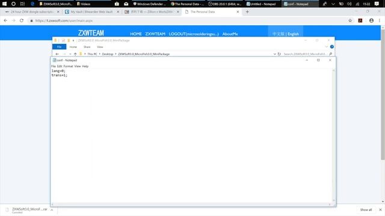The height and width of the screenshot is (216, 385).
Task: Open new Chrome tab
Action: coord(247,12)
